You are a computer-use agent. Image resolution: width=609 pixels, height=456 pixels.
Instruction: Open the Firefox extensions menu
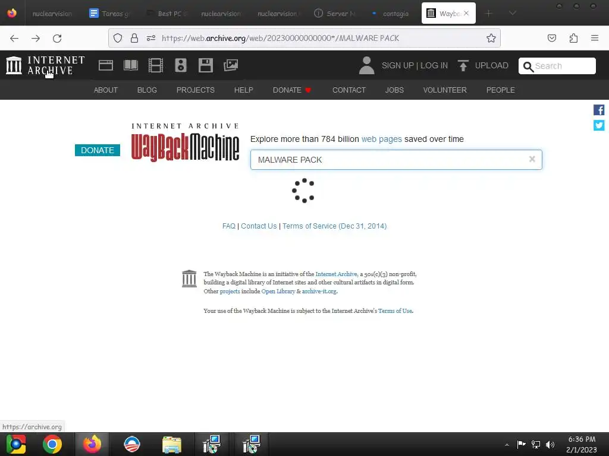573,38
